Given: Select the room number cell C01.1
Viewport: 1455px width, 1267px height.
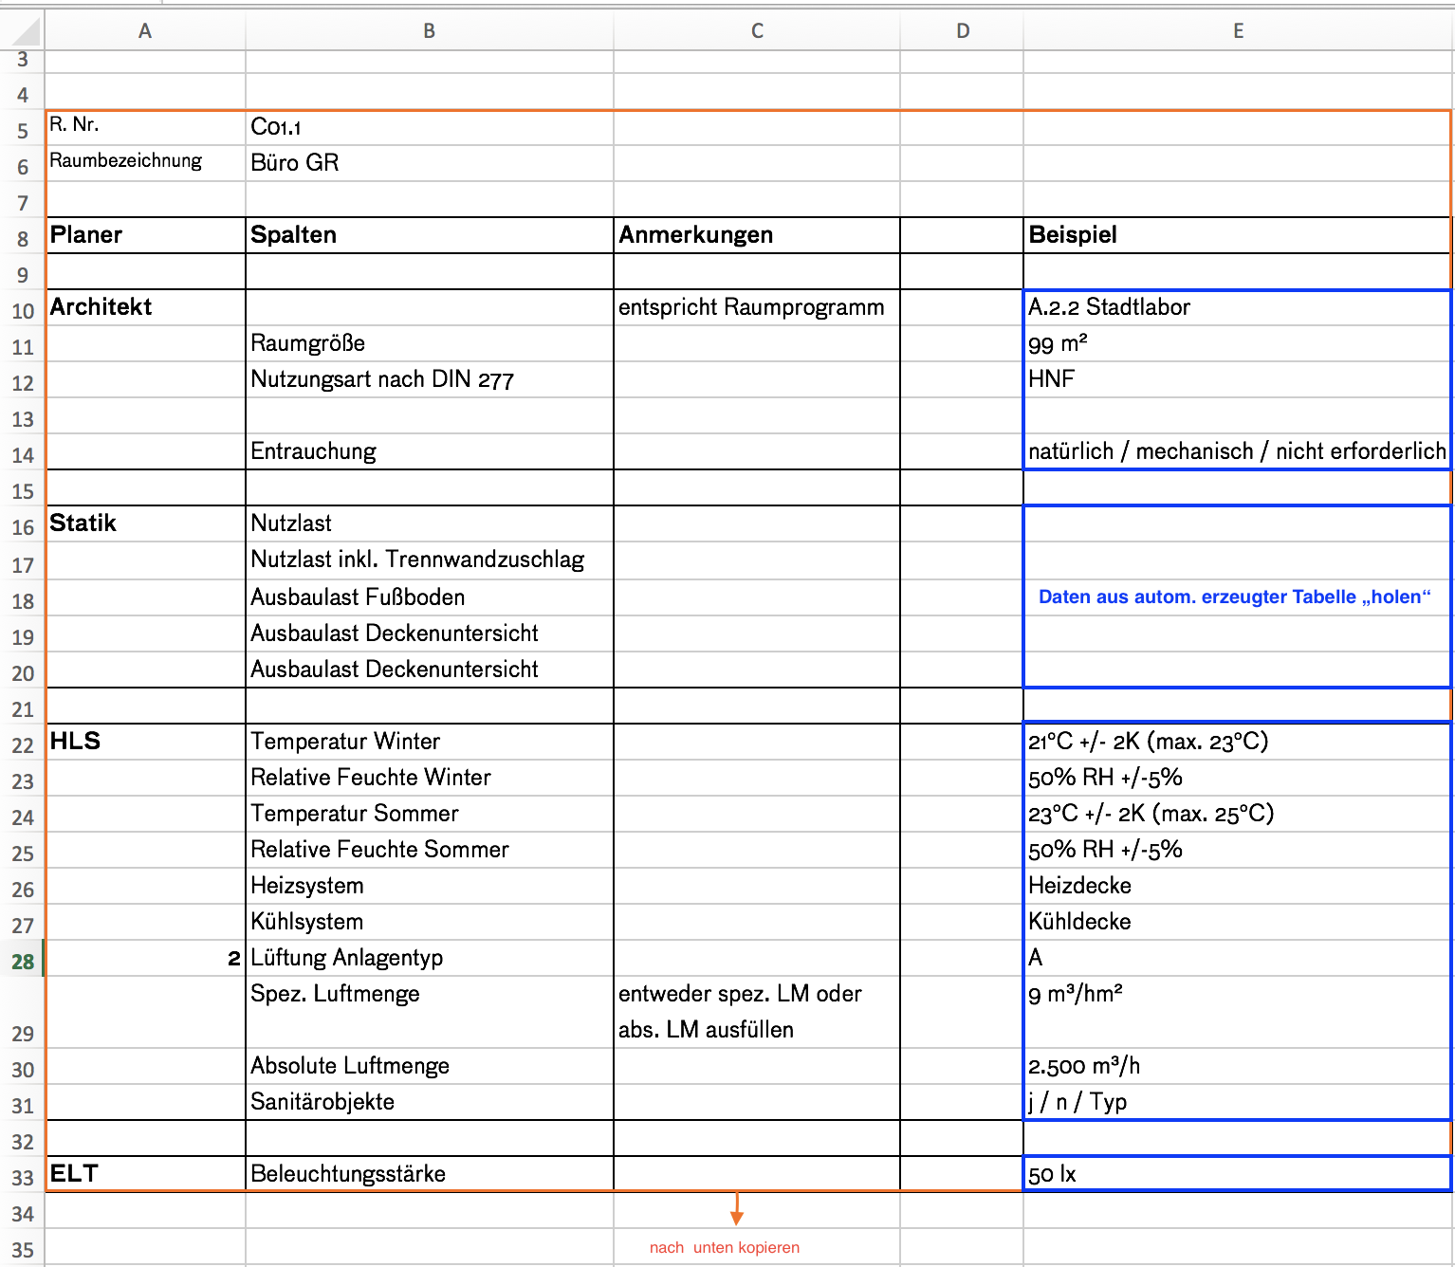Looking at the screenshot, I should tap(429, 127).
